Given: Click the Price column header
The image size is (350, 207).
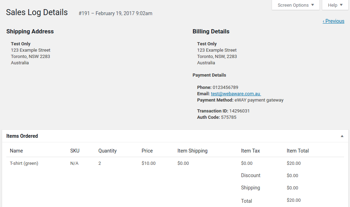Looking at the screenshot, I should coord(147,151).
